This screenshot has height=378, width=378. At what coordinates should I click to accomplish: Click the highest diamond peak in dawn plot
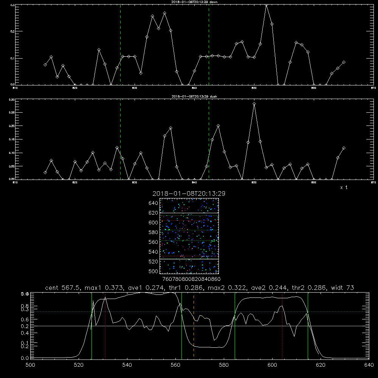266,5
